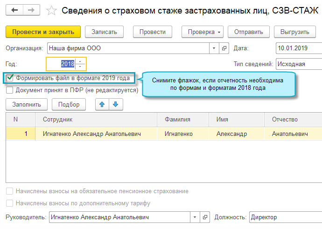
Task: Click the forward navigation arrow
Action: click(x=31, y=10)
